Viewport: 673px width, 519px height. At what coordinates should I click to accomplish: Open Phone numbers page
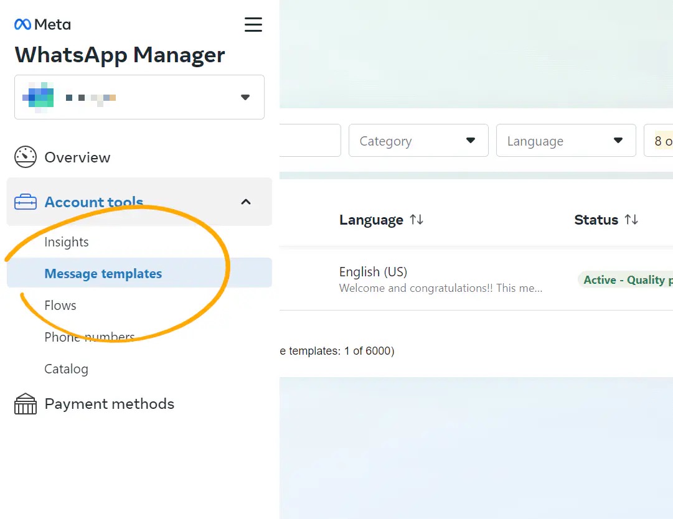point(90,337)
